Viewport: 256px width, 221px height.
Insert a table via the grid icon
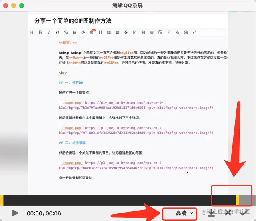tap(143, 32)
